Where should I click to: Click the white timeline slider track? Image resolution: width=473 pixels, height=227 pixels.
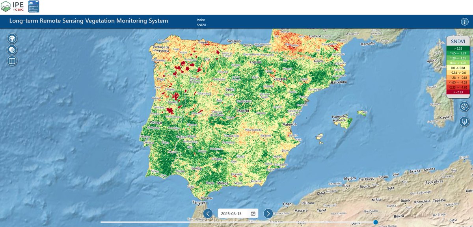[x=238, y=222]
